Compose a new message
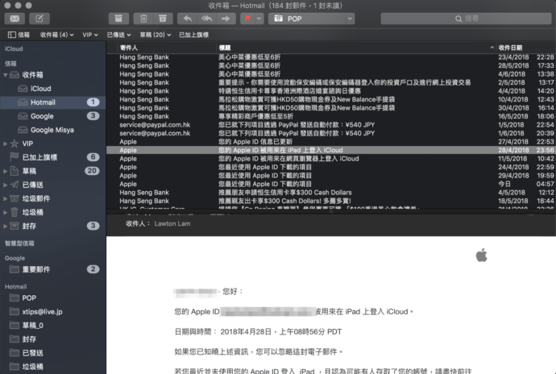The image size is (556, 374). pos(39,19)
